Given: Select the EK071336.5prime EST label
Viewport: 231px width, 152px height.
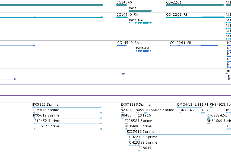Looking at the screenshot, I should pos(135,105).
